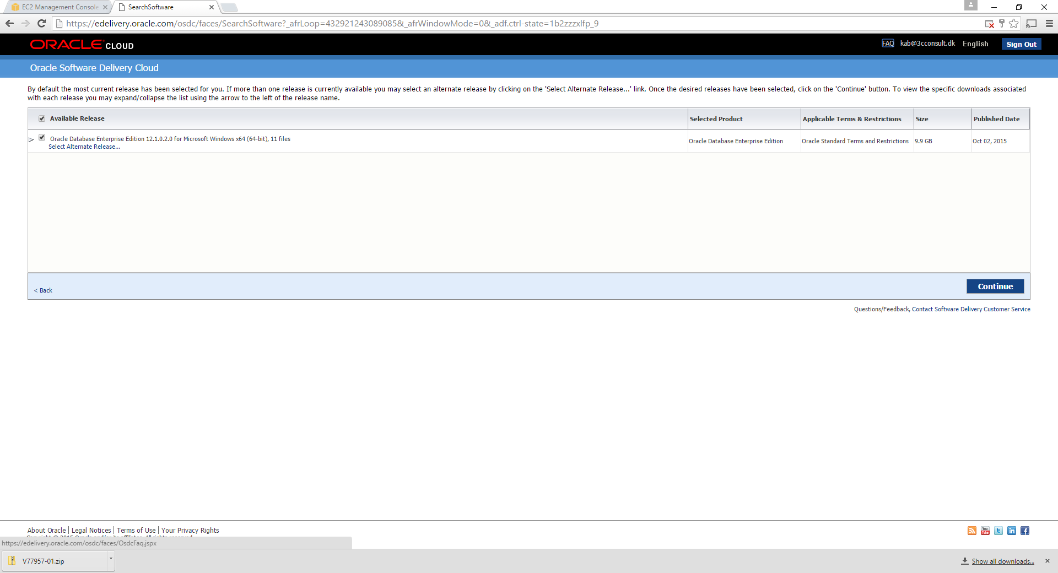
Task: Open the About Oracle footer link
Action: coord(46,531)
